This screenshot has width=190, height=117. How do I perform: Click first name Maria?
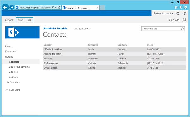pyautogui.click(x=91, y=49)
